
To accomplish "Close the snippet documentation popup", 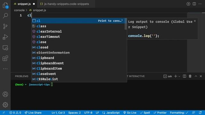I will (195, 21).
